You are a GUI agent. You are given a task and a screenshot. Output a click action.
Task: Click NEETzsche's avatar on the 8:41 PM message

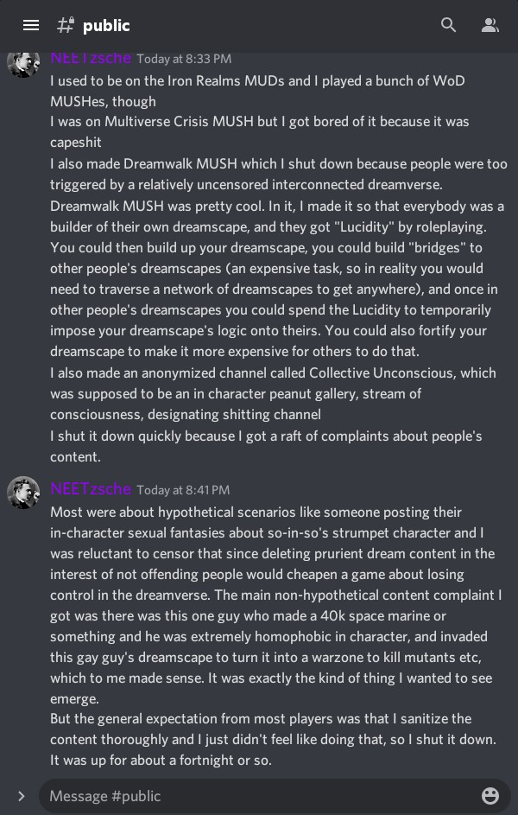(x=23, y=492)
